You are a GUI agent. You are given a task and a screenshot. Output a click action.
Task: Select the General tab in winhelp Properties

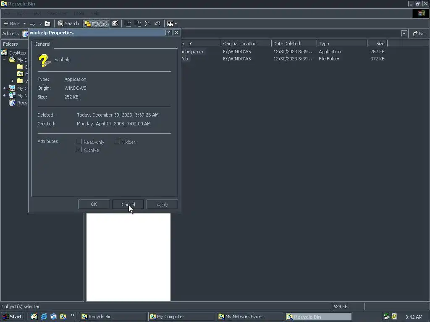point(42,44)
